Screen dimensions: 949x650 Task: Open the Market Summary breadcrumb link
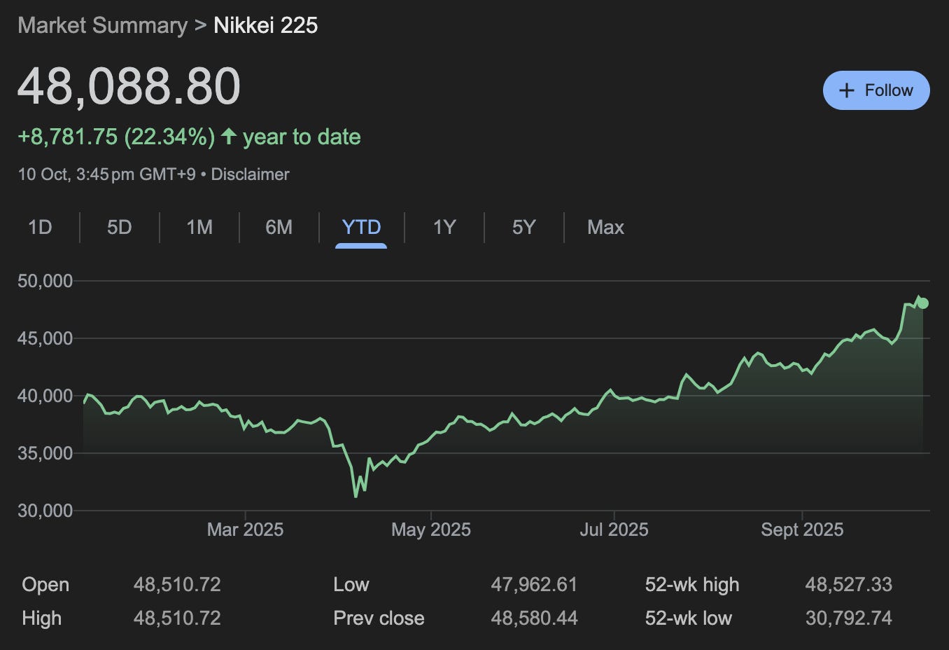(x=103, y=25)
